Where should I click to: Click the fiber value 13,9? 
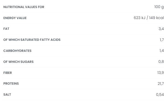(x=161, y=73)
